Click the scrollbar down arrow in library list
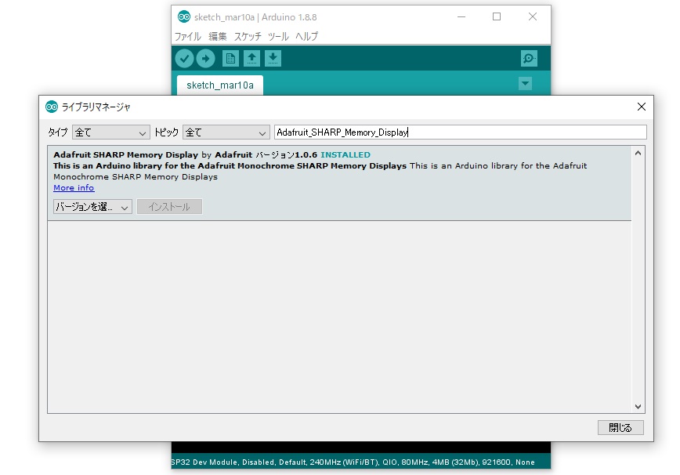Screen dimensions: 680x475 638,407
